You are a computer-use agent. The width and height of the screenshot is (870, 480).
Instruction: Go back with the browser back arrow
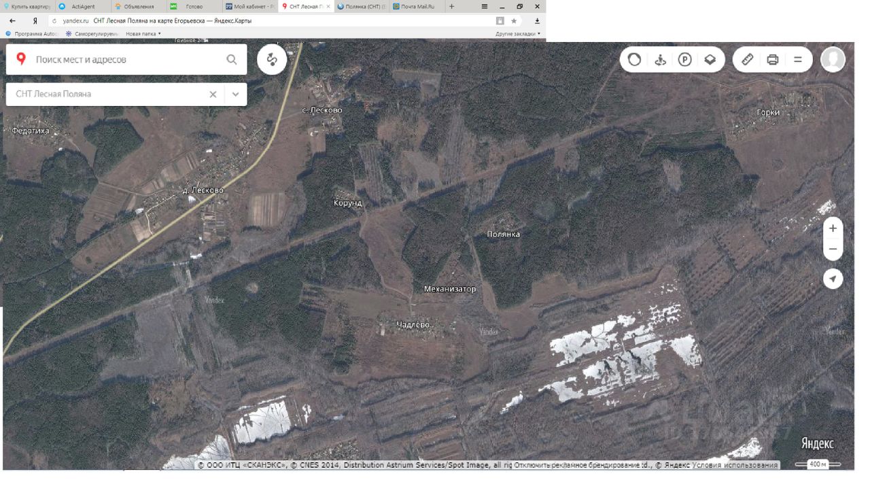coord(12,21)
